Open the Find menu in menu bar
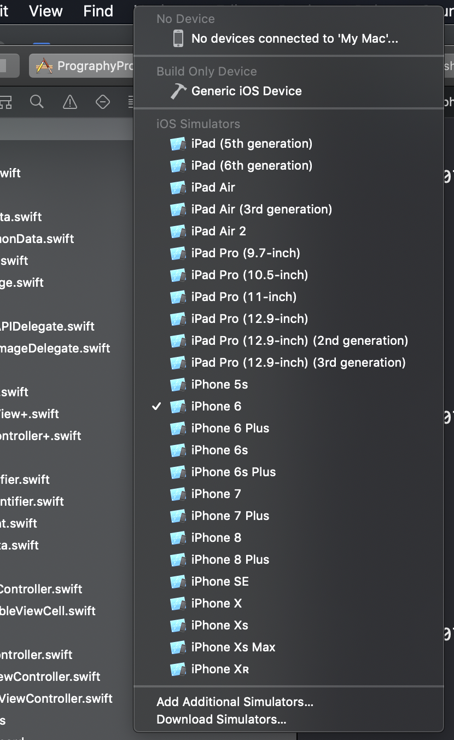This screenshot has height=740, width=454. pos(98,11)
